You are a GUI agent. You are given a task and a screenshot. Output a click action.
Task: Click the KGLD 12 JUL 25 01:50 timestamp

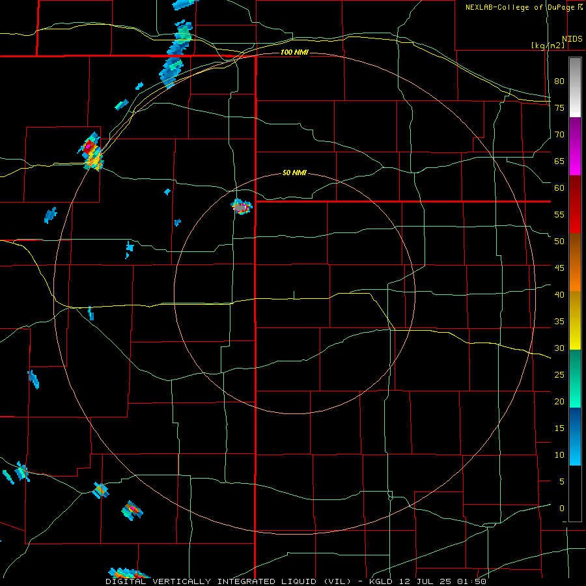pos(428,581)
